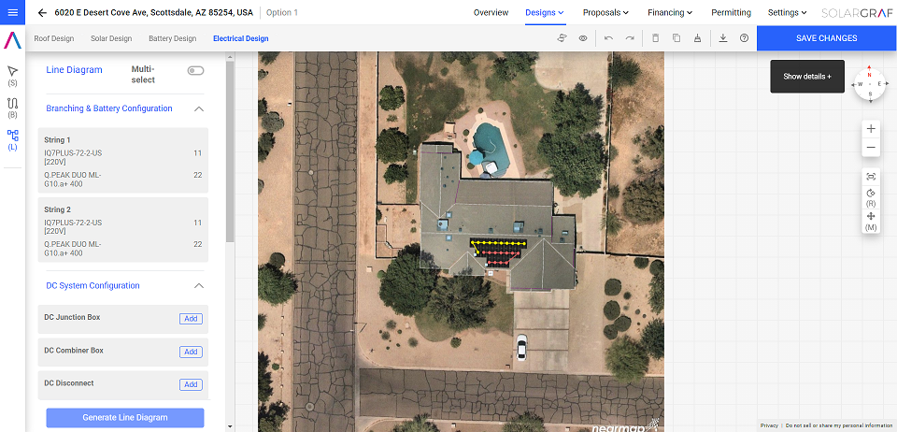Image resolution: width=897 pixels, height=432 pixels.
Task: Click the undo arrow icon
Action: (x=608, y=38)
